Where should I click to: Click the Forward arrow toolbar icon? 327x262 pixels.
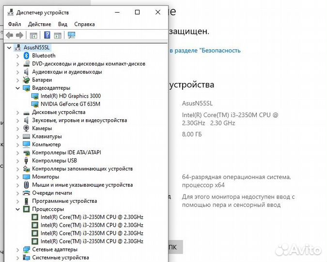(x=19, y=35)
